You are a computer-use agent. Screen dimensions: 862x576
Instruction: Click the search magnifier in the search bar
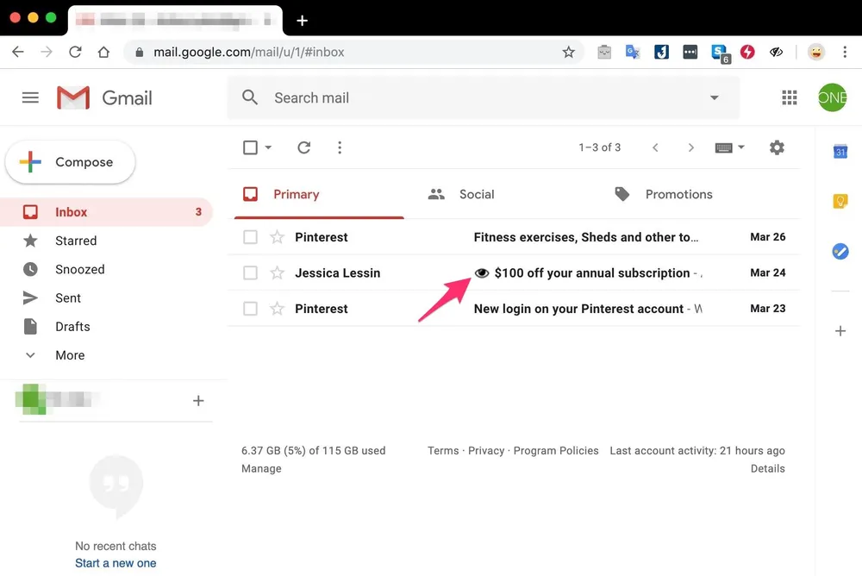250,97
